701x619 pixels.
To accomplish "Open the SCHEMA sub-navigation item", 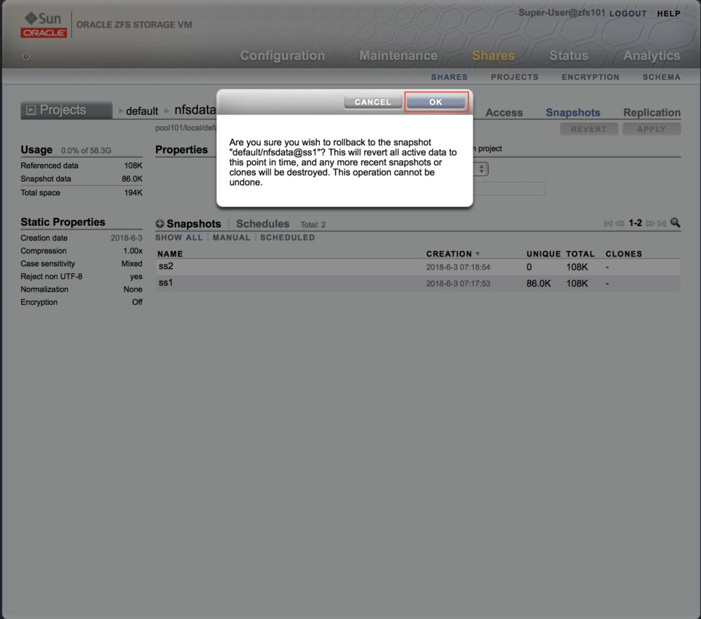I will [x=662, y=77].
